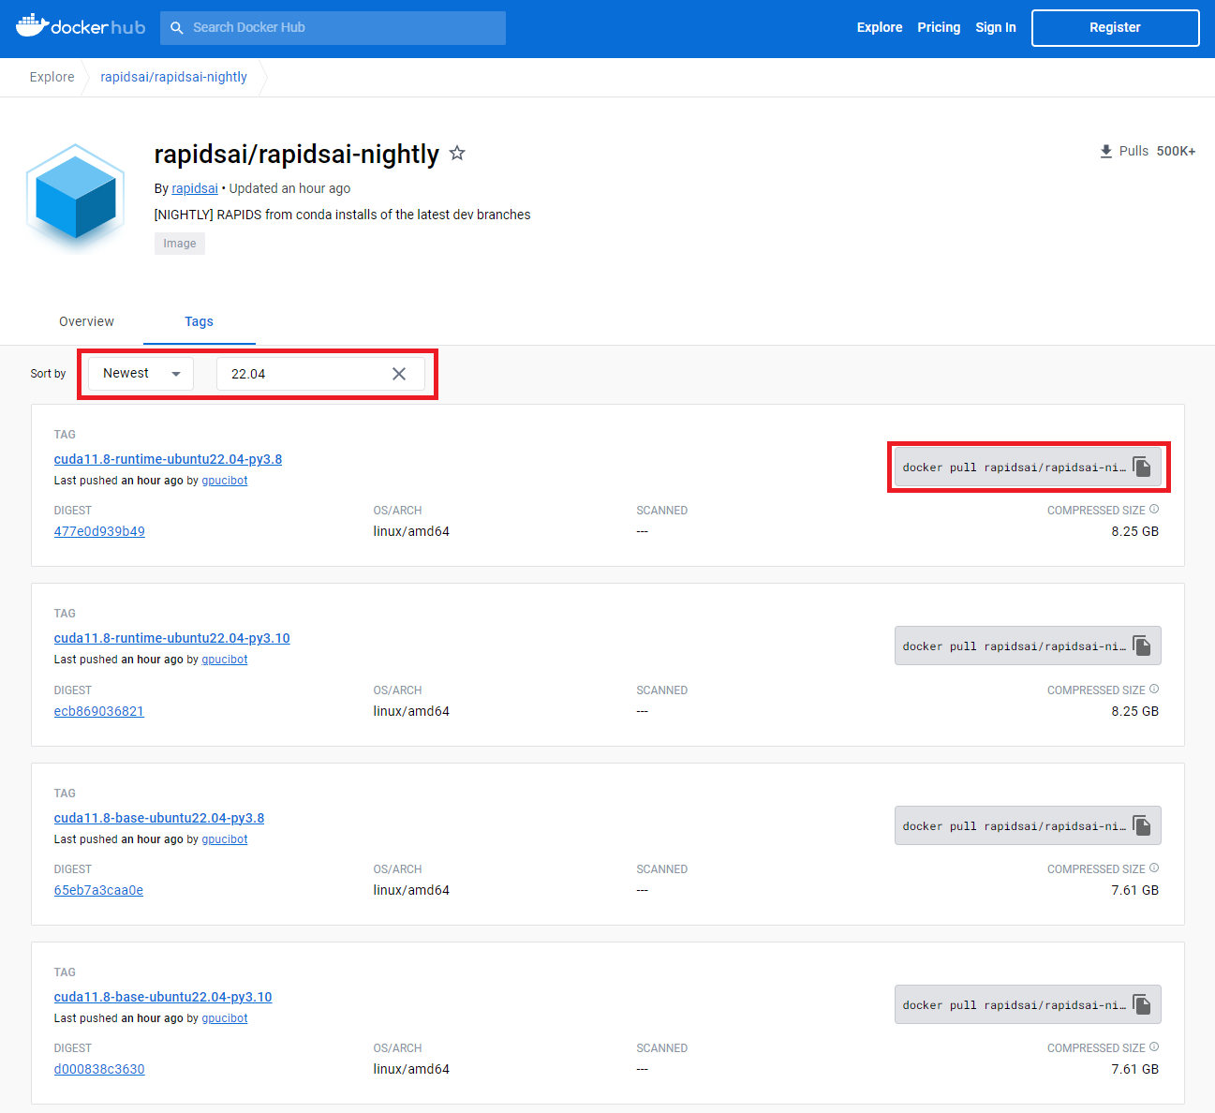The height and width of the screenshot is (1113, 1215).
Task: Click docker pull text for base-ubuntu22.04-py3.8
Action: [x=1015, y=826]
